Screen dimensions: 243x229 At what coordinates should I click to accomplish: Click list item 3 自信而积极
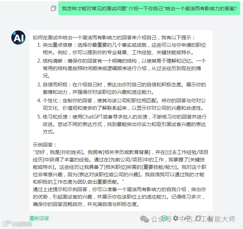point(122,88)
